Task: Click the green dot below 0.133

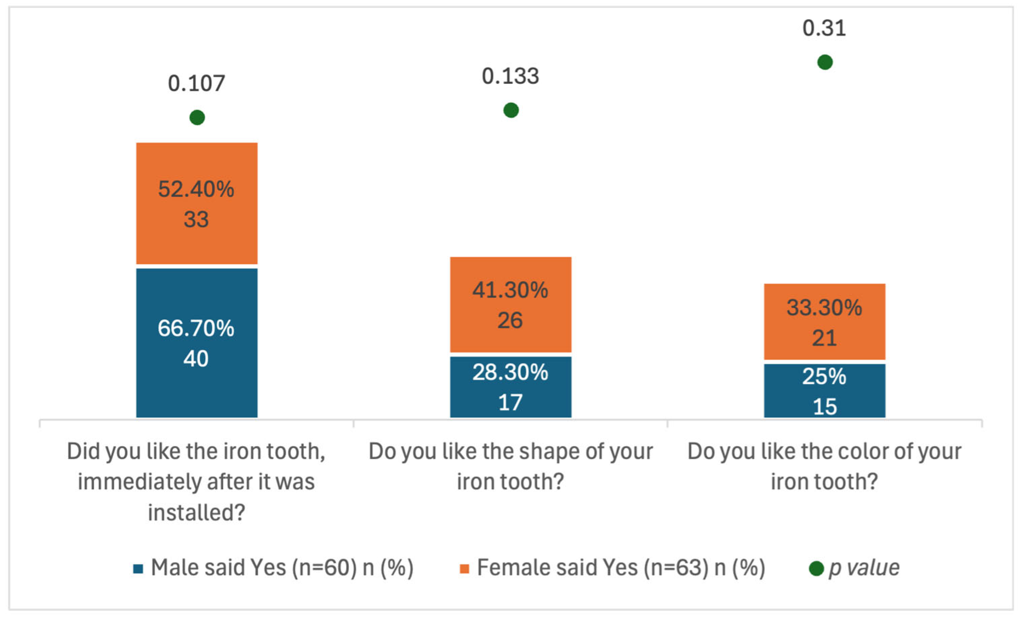Action: tap(511, 110)
